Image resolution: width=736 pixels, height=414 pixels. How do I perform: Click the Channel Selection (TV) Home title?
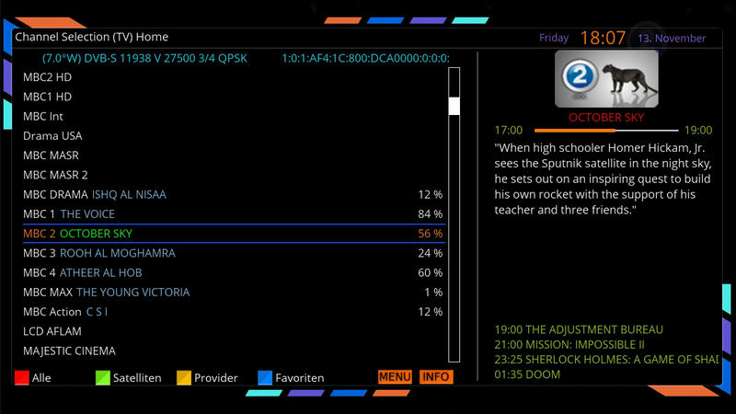91,37
